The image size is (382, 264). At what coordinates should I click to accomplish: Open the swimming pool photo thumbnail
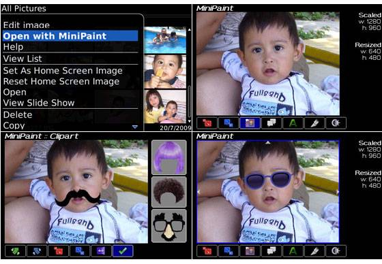pos(165,40)
